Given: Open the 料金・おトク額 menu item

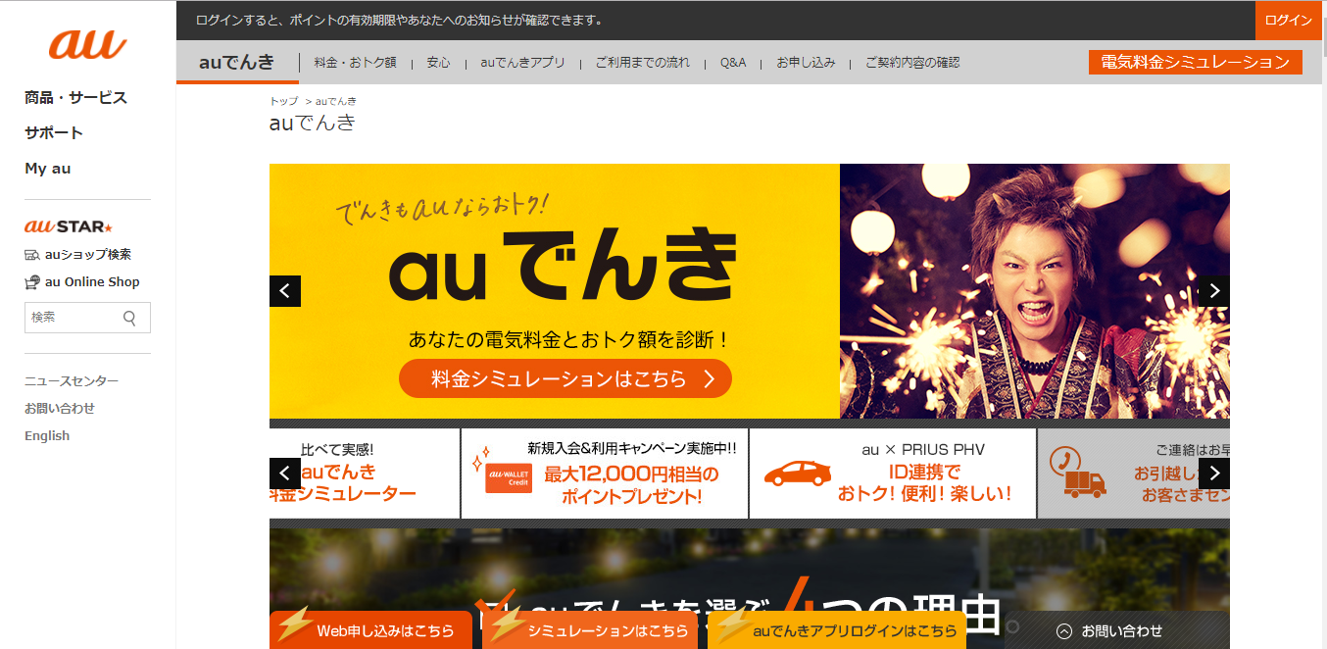Looking at the screenshot, I should tap(355, 63).
